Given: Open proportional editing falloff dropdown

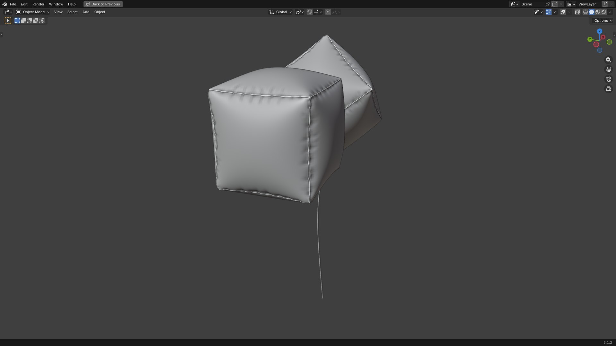Looking at the screenshot, I should (x=336, y=12).
